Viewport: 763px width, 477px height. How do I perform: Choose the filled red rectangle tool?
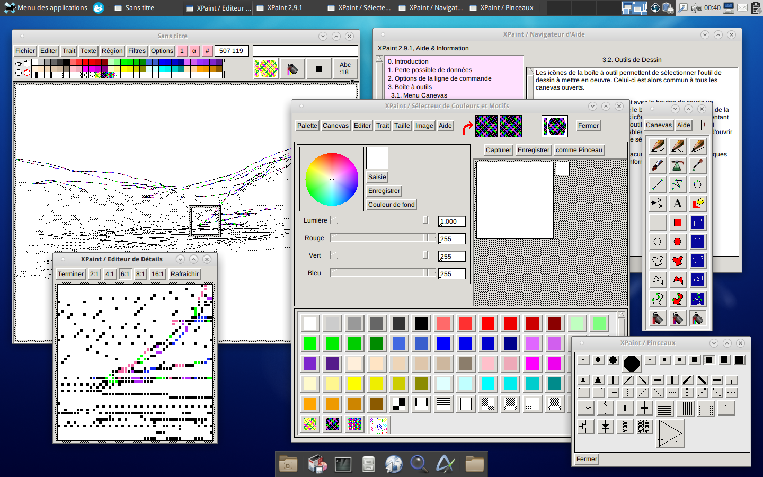click(678, 223)
